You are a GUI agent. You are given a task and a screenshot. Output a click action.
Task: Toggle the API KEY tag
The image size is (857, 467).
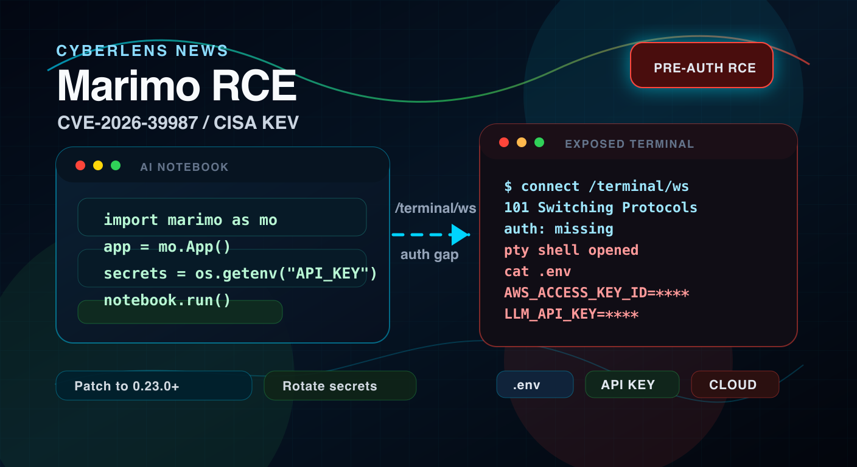[632, 384]
